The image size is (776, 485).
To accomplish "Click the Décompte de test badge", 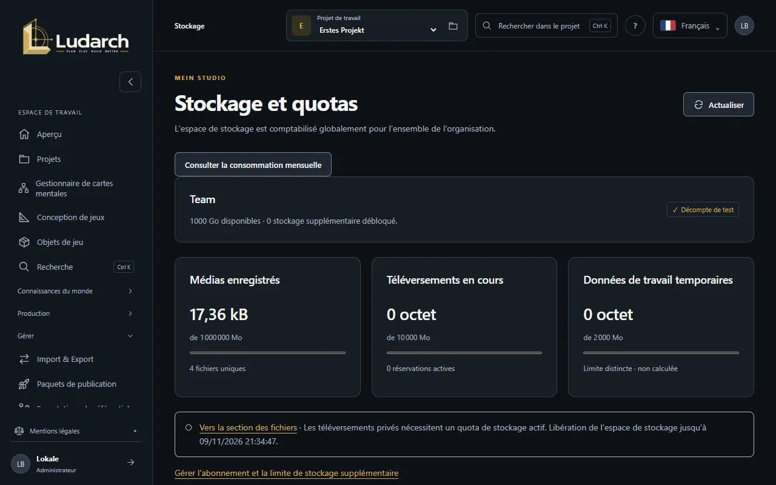I will pos(703,210).
